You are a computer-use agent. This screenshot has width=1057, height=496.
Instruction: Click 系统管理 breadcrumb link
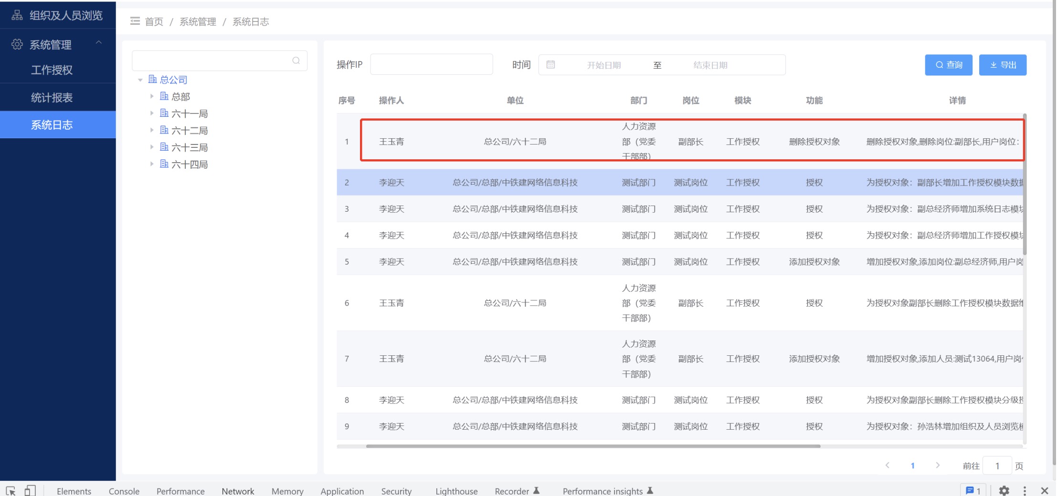[x=198, y=21]
